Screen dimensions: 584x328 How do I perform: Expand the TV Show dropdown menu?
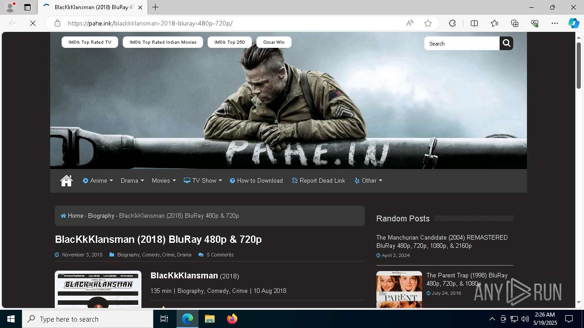coord(203,181)
